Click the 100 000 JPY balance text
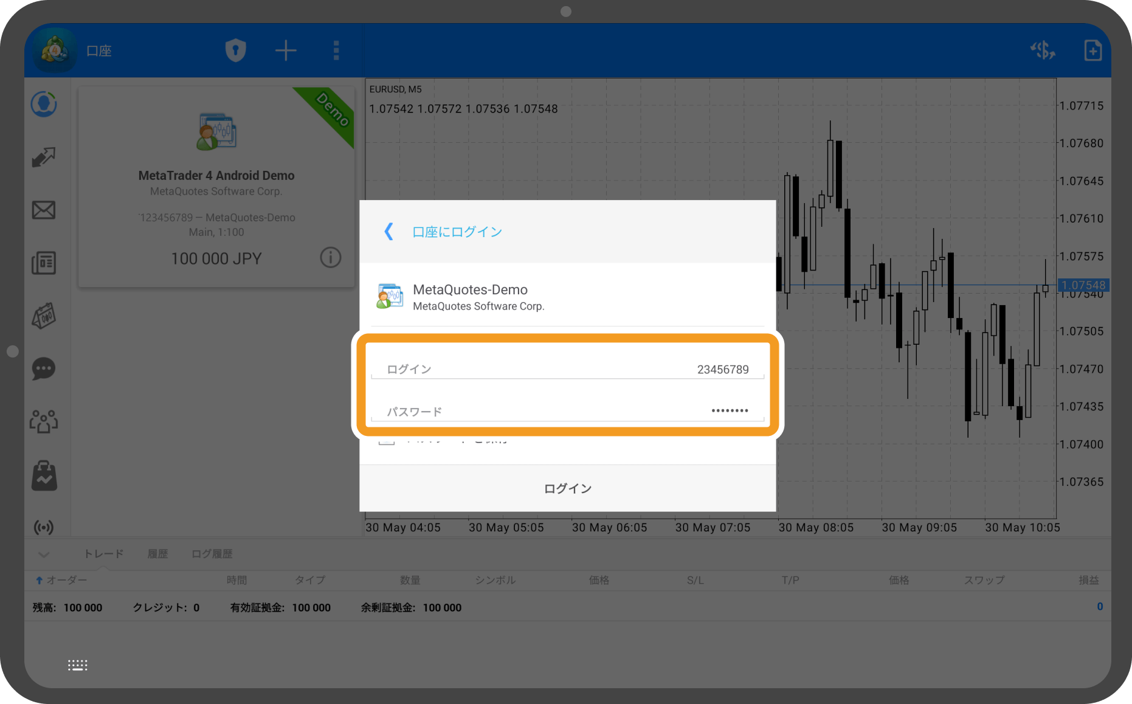The width and height of the screenshot is (1132, 704). coord(216,258)
